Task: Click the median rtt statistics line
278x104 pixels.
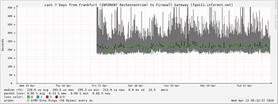Action: 86,90
